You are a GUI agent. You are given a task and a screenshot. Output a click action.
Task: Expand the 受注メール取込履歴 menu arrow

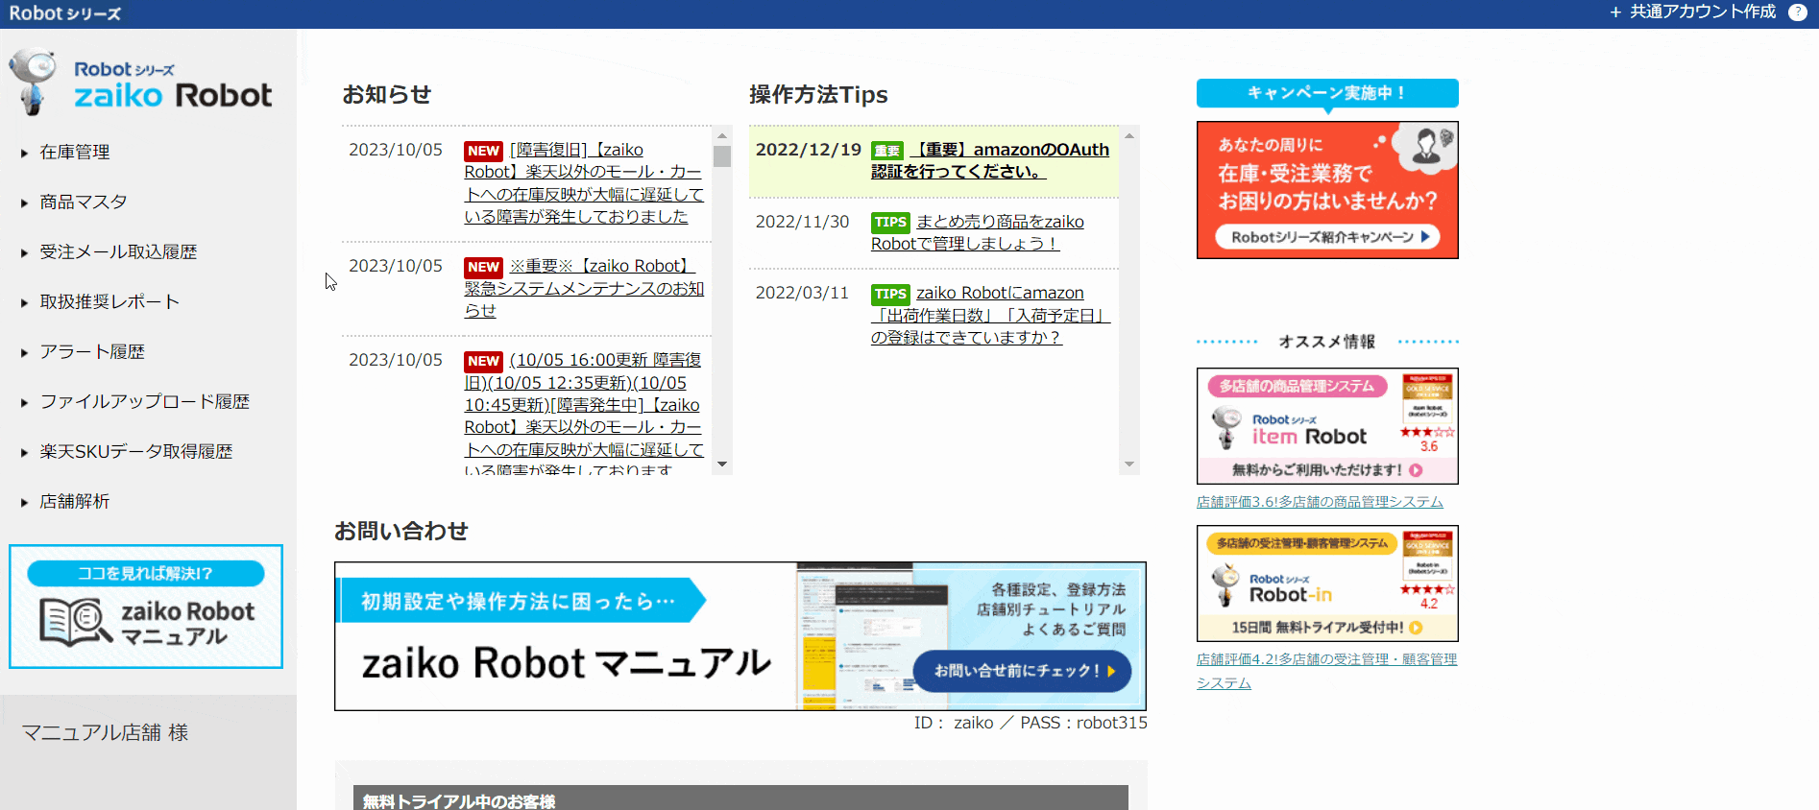[x=24, y=252]
